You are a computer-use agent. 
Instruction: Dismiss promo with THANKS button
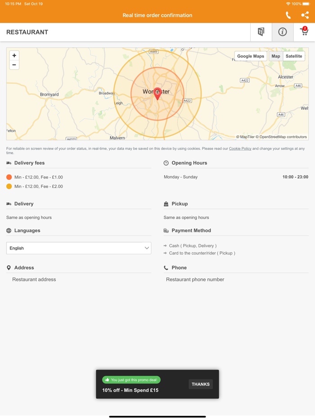201,384
